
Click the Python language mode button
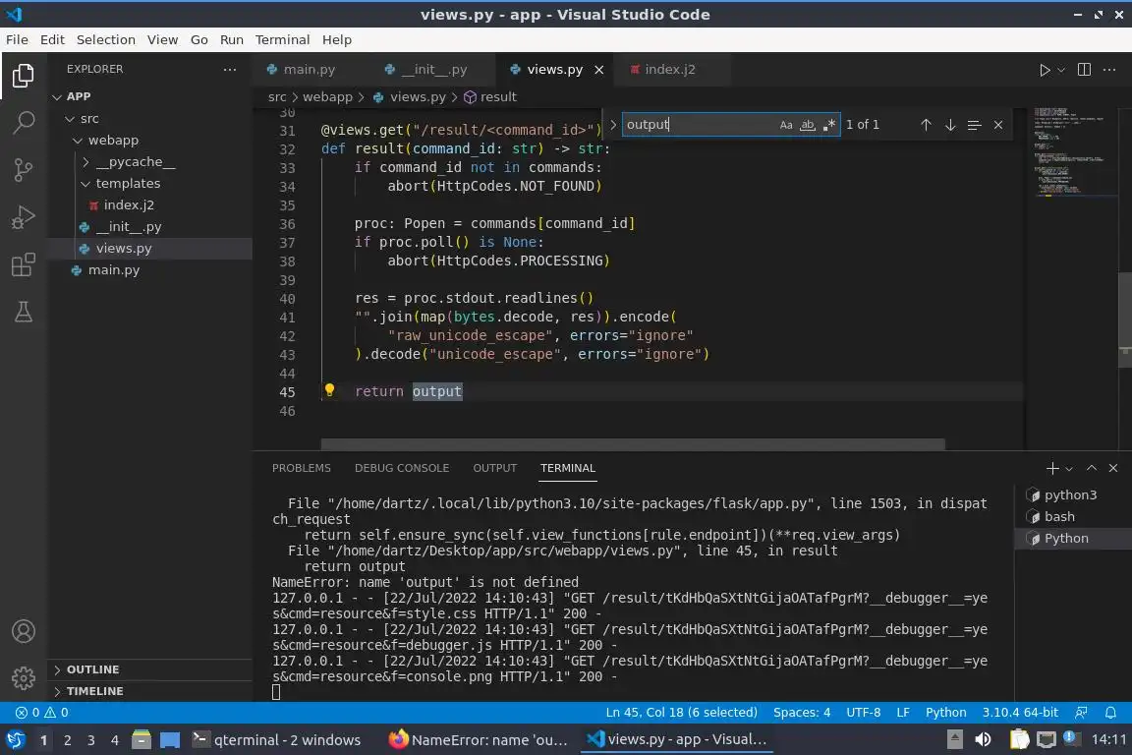945,713
